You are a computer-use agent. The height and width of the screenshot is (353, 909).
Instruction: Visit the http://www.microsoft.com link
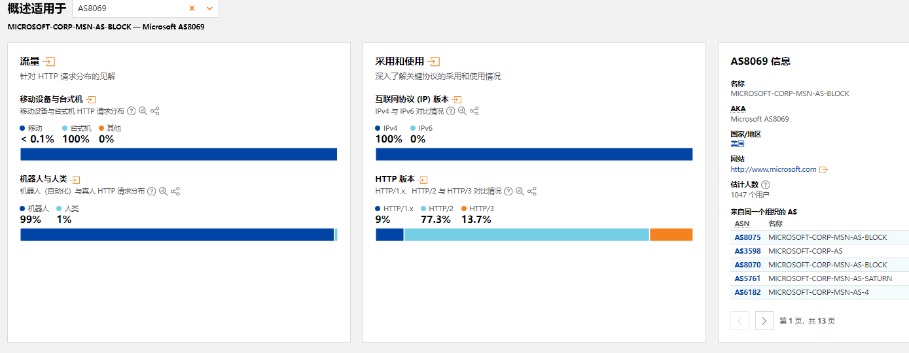coord(774,169)
